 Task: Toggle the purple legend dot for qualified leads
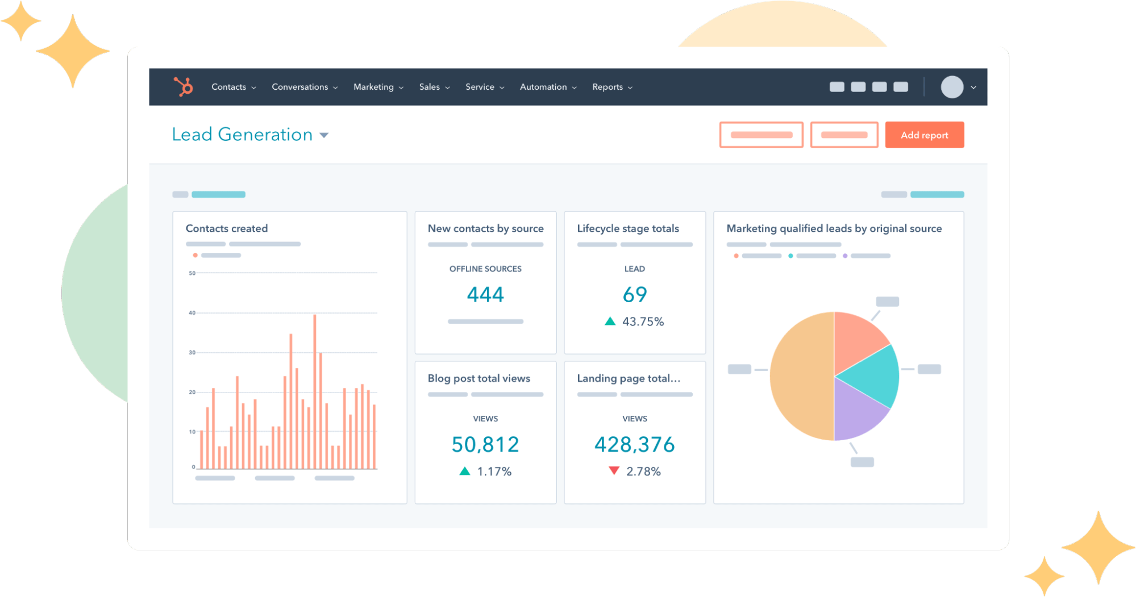pyautogui.click(x=846, y=256)
